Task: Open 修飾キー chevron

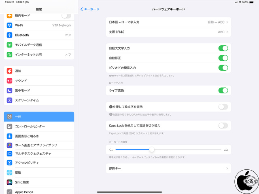Action: click(x=227, y=168)
